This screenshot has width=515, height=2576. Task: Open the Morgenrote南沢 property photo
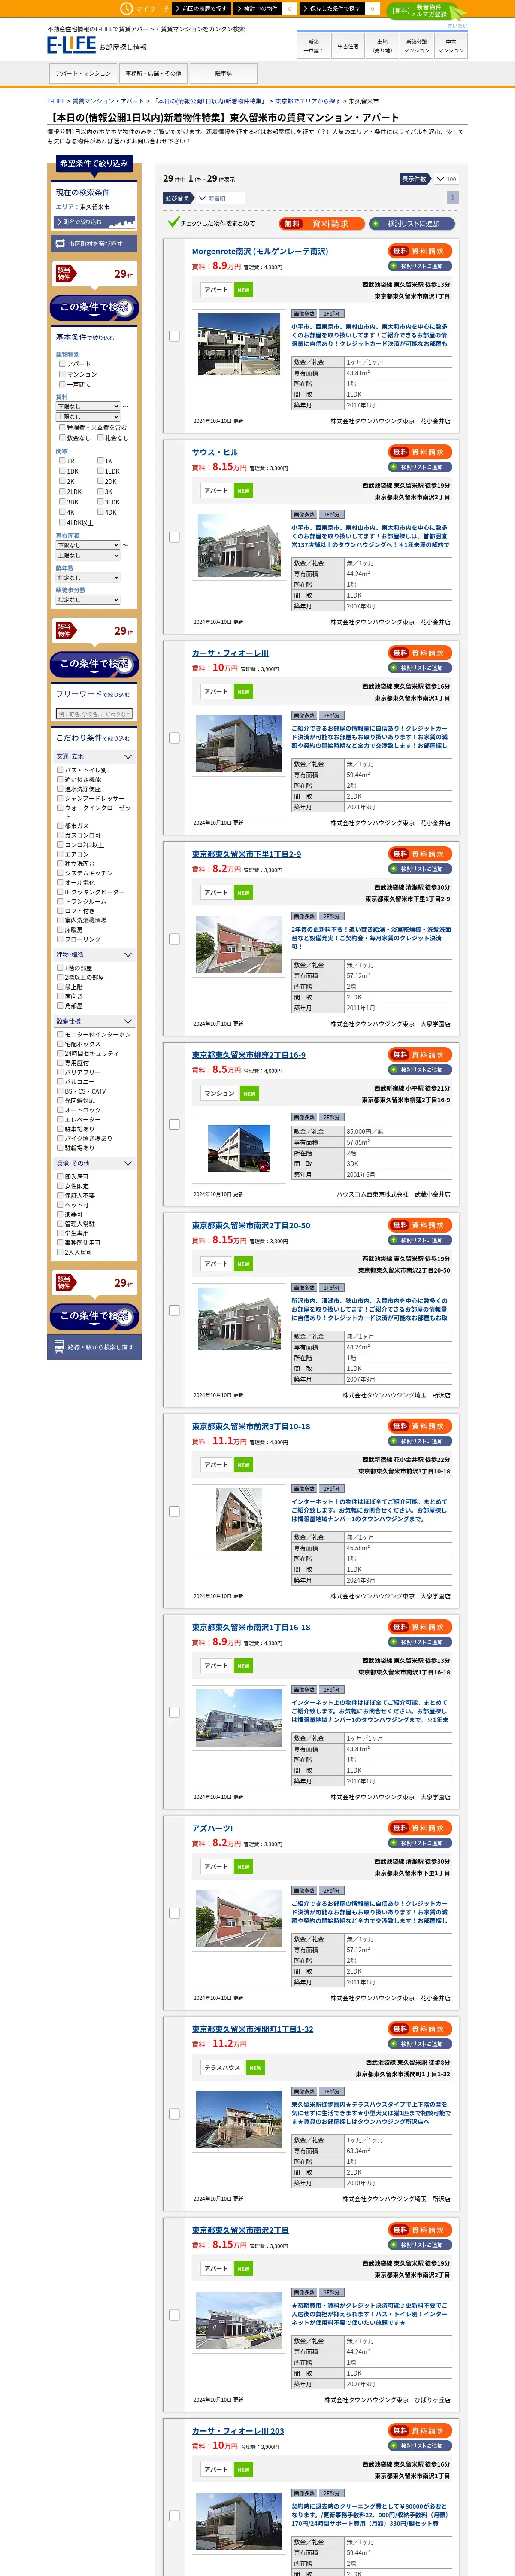point(239,345)
